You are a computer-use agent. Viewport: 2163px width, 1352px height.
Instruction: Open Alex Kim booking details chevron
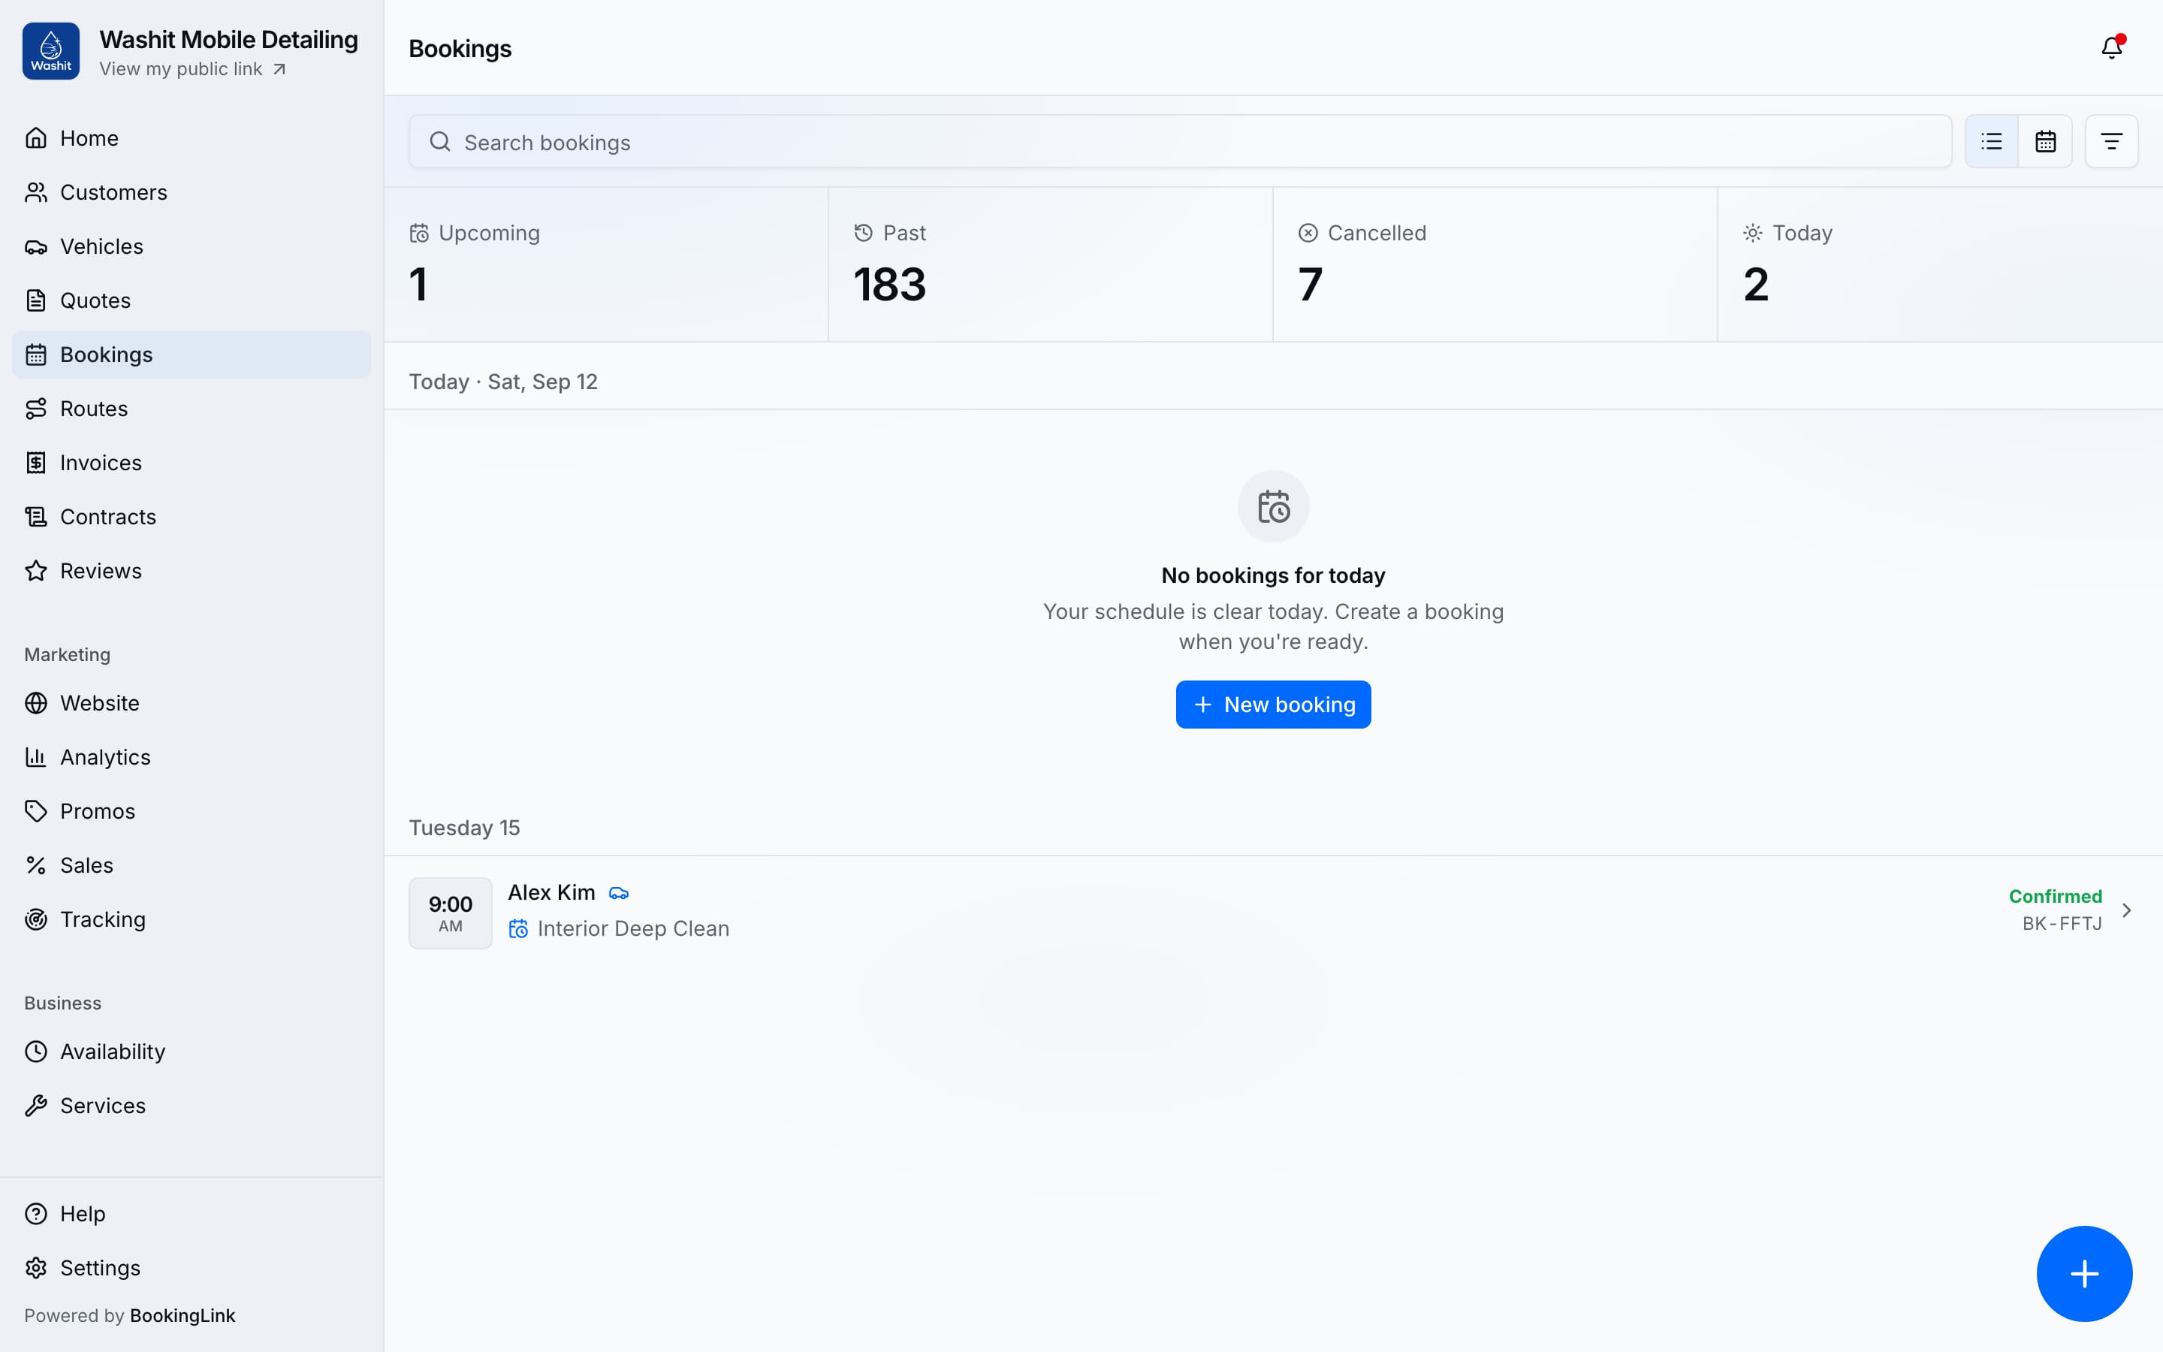pos(2127,910)
